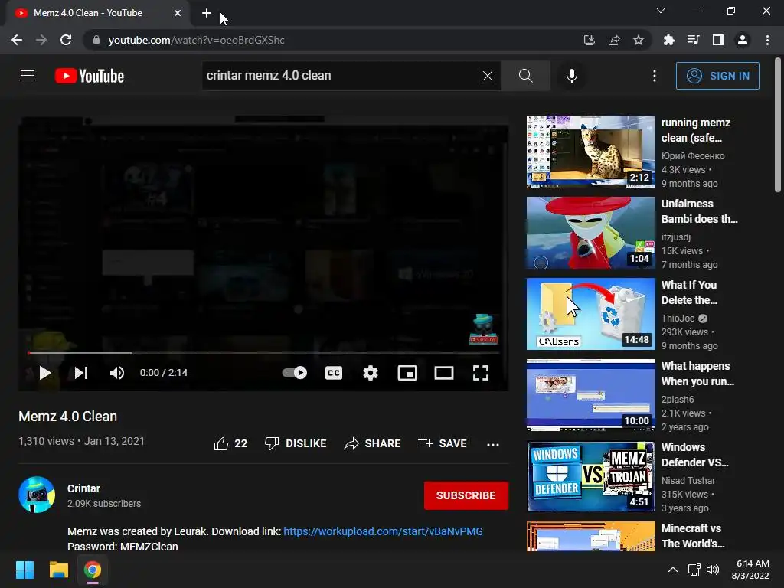Click the magnifier search button
The width and height of the screenshot is (784, 588).
(x=525, y=76)
